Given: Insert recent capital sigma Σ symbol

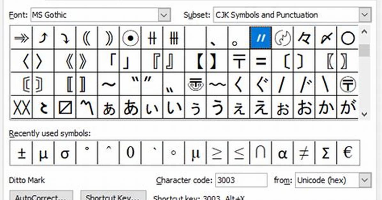Looking at the screenshot, I should tap(326, 153).
